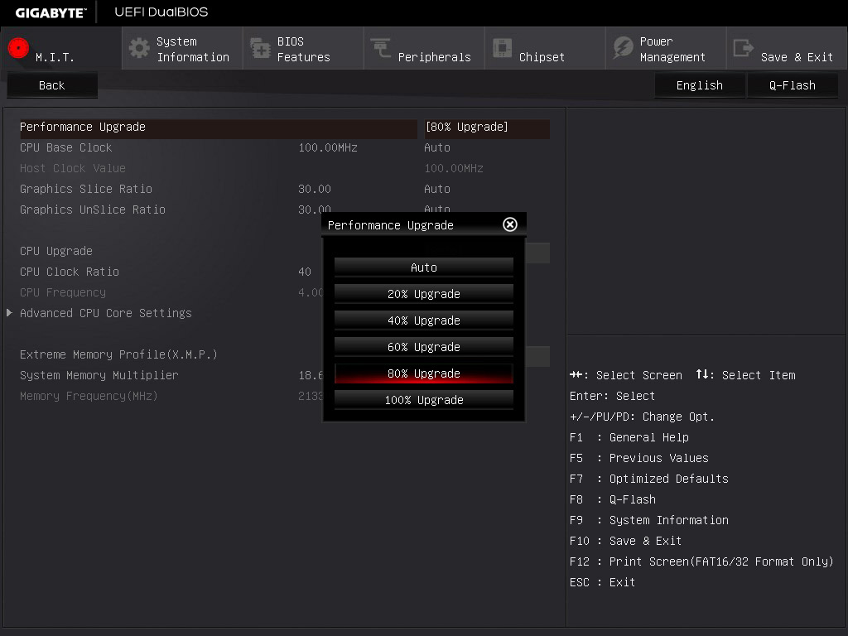Click the F12 Print Screen hint

pos(701,561)
